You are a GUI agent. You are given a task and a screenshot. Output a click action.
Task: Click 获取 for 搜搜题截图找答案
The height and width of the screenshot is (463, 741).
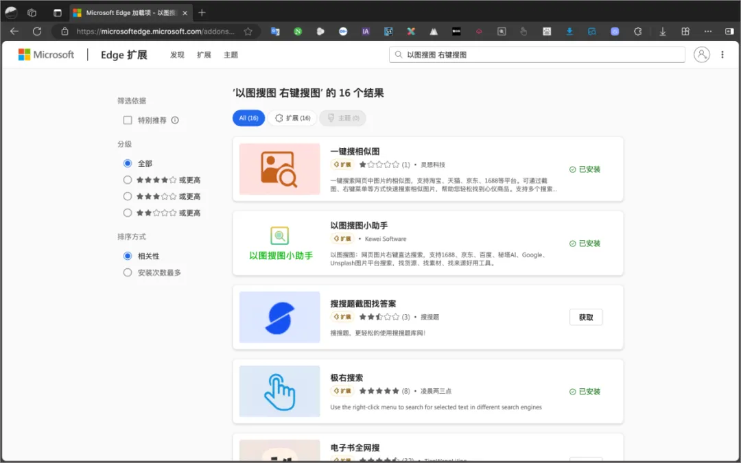pos(585,317)
